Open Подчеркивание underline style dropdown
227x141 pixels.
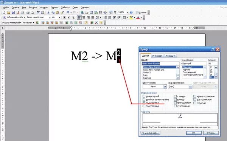pos(190,87)
